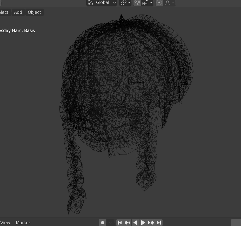
Task: Jump to the previous keyframe
Action: tap(128, 223)
